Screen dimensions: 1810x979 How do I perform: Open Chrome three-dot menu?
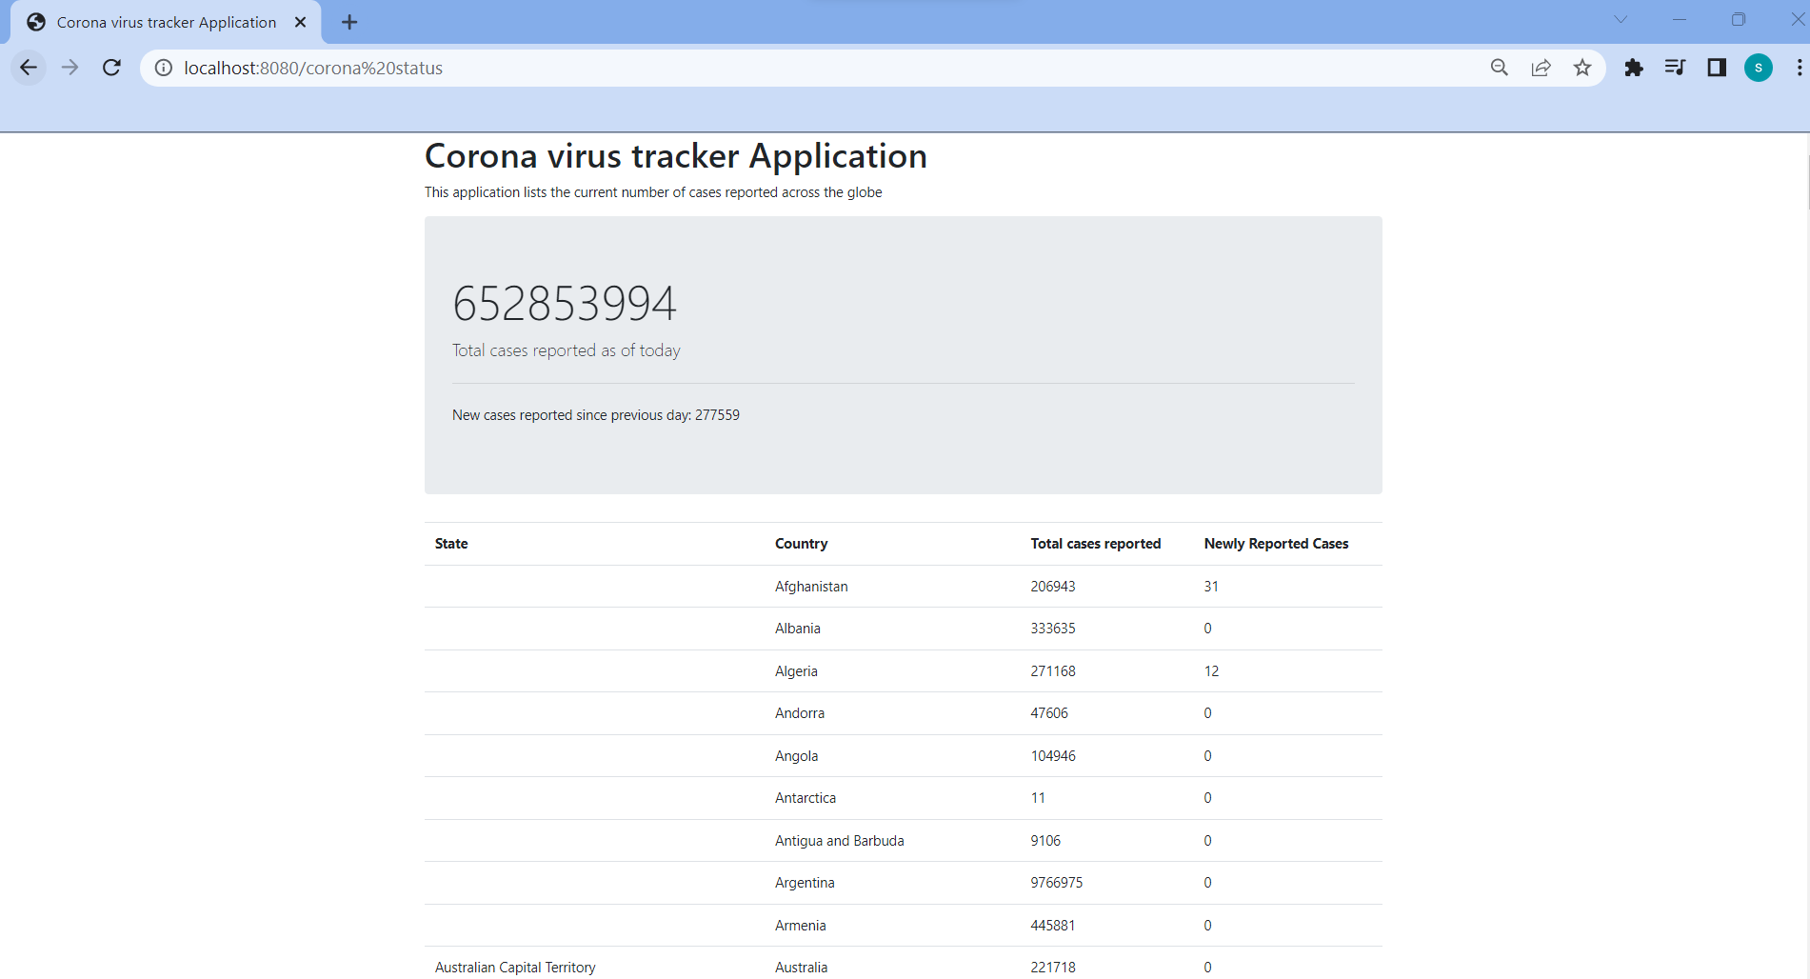[x=1799, y=68]
